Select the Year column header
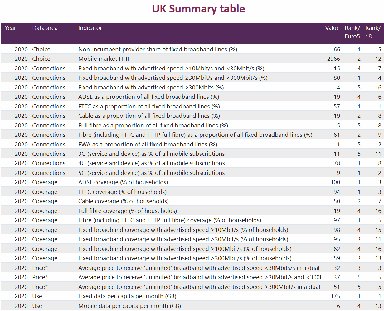The height and width of the screenshot is (311, 384). click(x=11, y=28)
